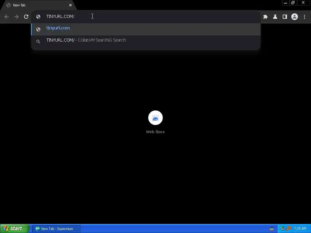This screenshot has width=311, height=233.
Task: Open the Labs flask icon
Action: pos(275,17)
